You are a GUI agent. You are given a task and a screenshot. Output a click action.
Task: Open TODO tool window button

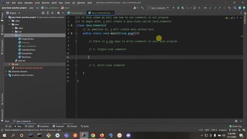[x=29, y=126]
